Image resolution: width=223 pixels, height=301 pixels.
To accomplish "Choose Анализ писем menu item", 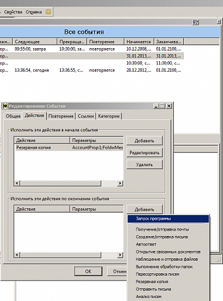I will point(168,297).
